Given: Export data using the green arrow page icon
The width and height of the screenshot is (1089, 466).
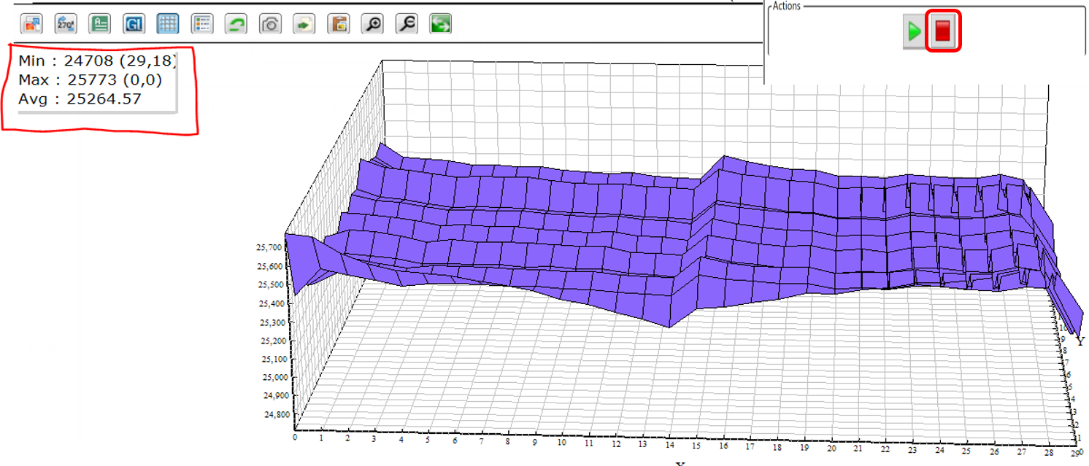Looking at the screenshot, I should [304, 23].
